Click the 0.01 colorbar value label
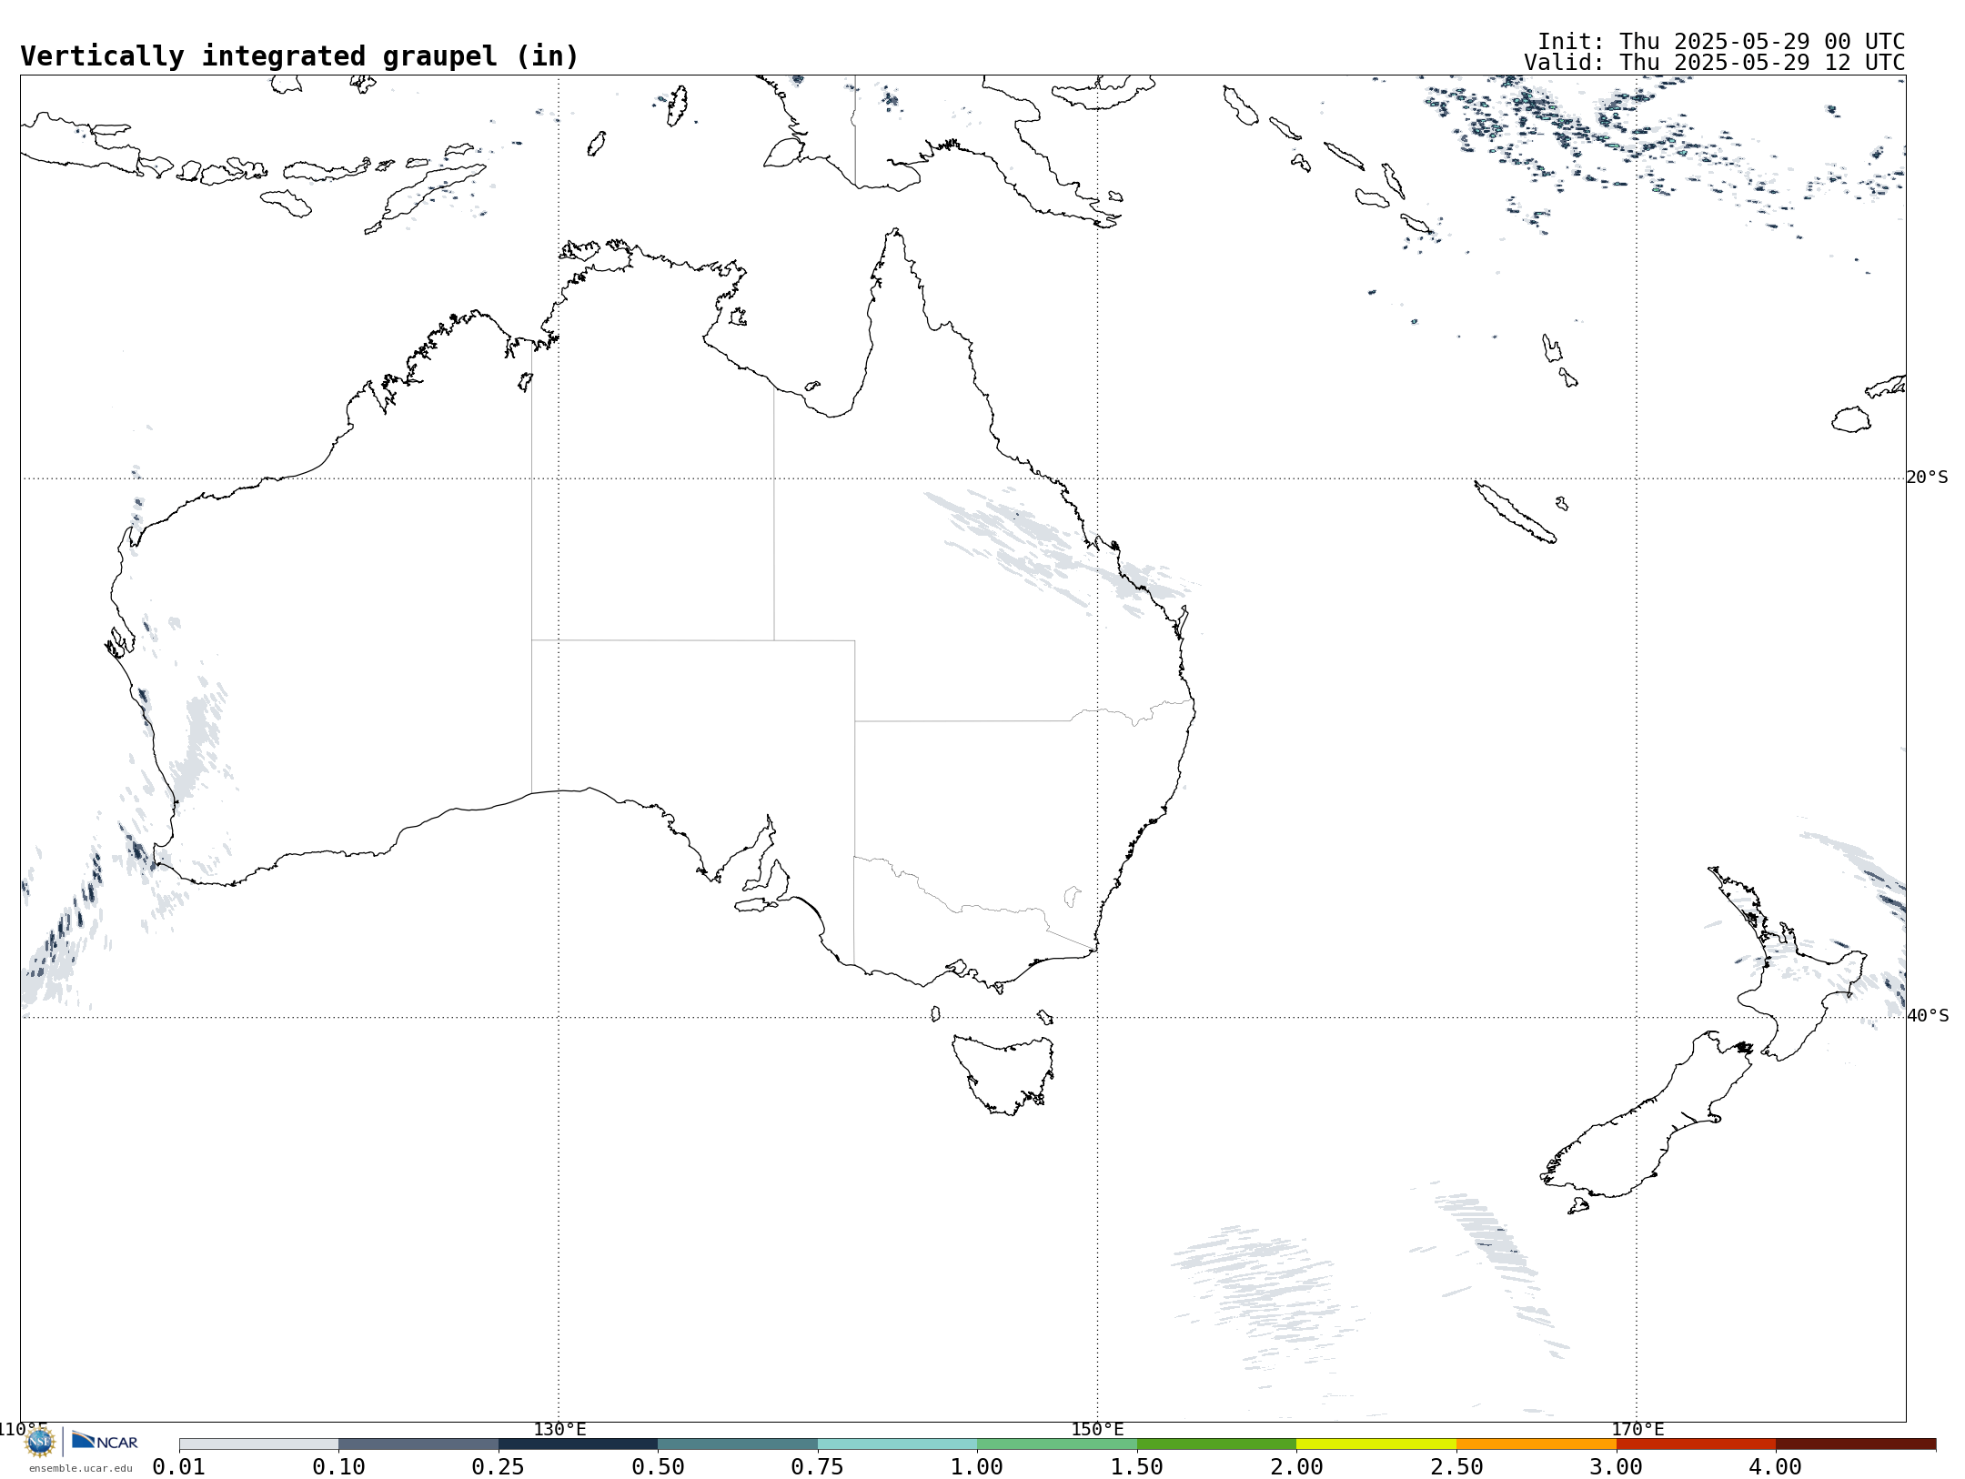Viewport: 1965px width, 1479px height. tap(179, 1467)
